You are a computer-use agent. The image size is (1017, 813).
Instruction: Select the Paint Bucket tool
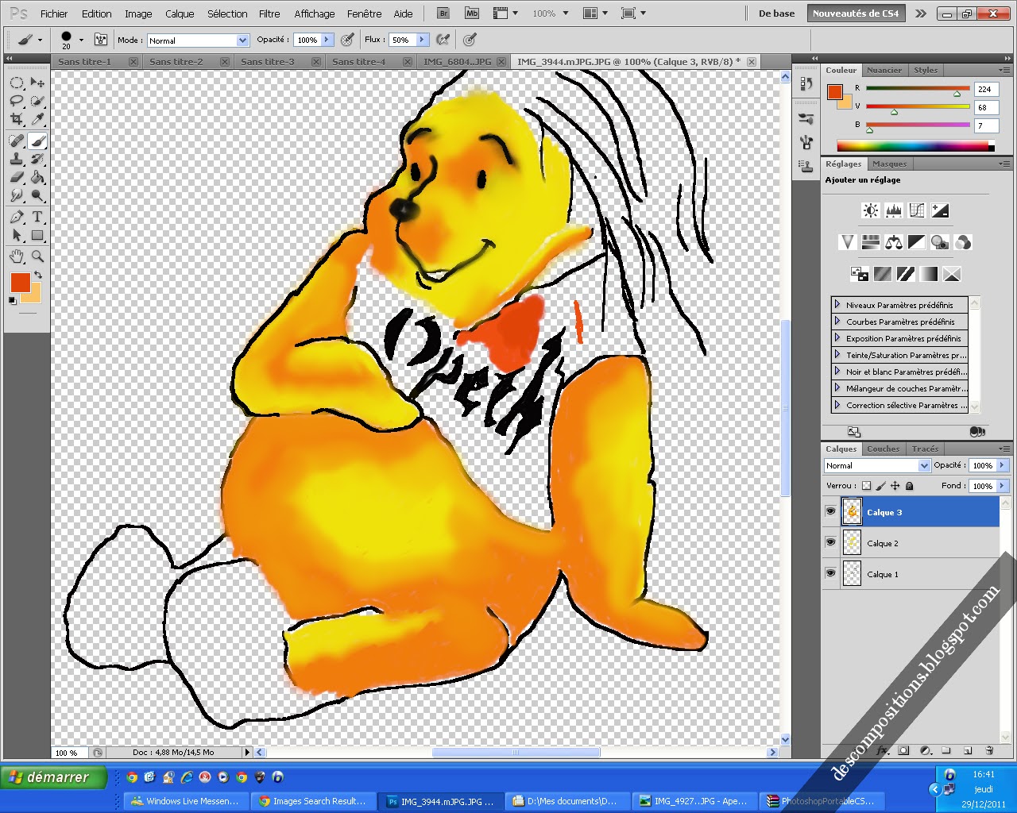tap(37, 177)
